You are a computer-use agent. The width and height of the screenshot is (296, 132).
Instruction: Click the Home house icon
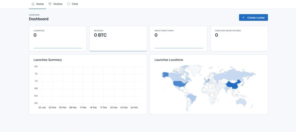pos(33,4)
